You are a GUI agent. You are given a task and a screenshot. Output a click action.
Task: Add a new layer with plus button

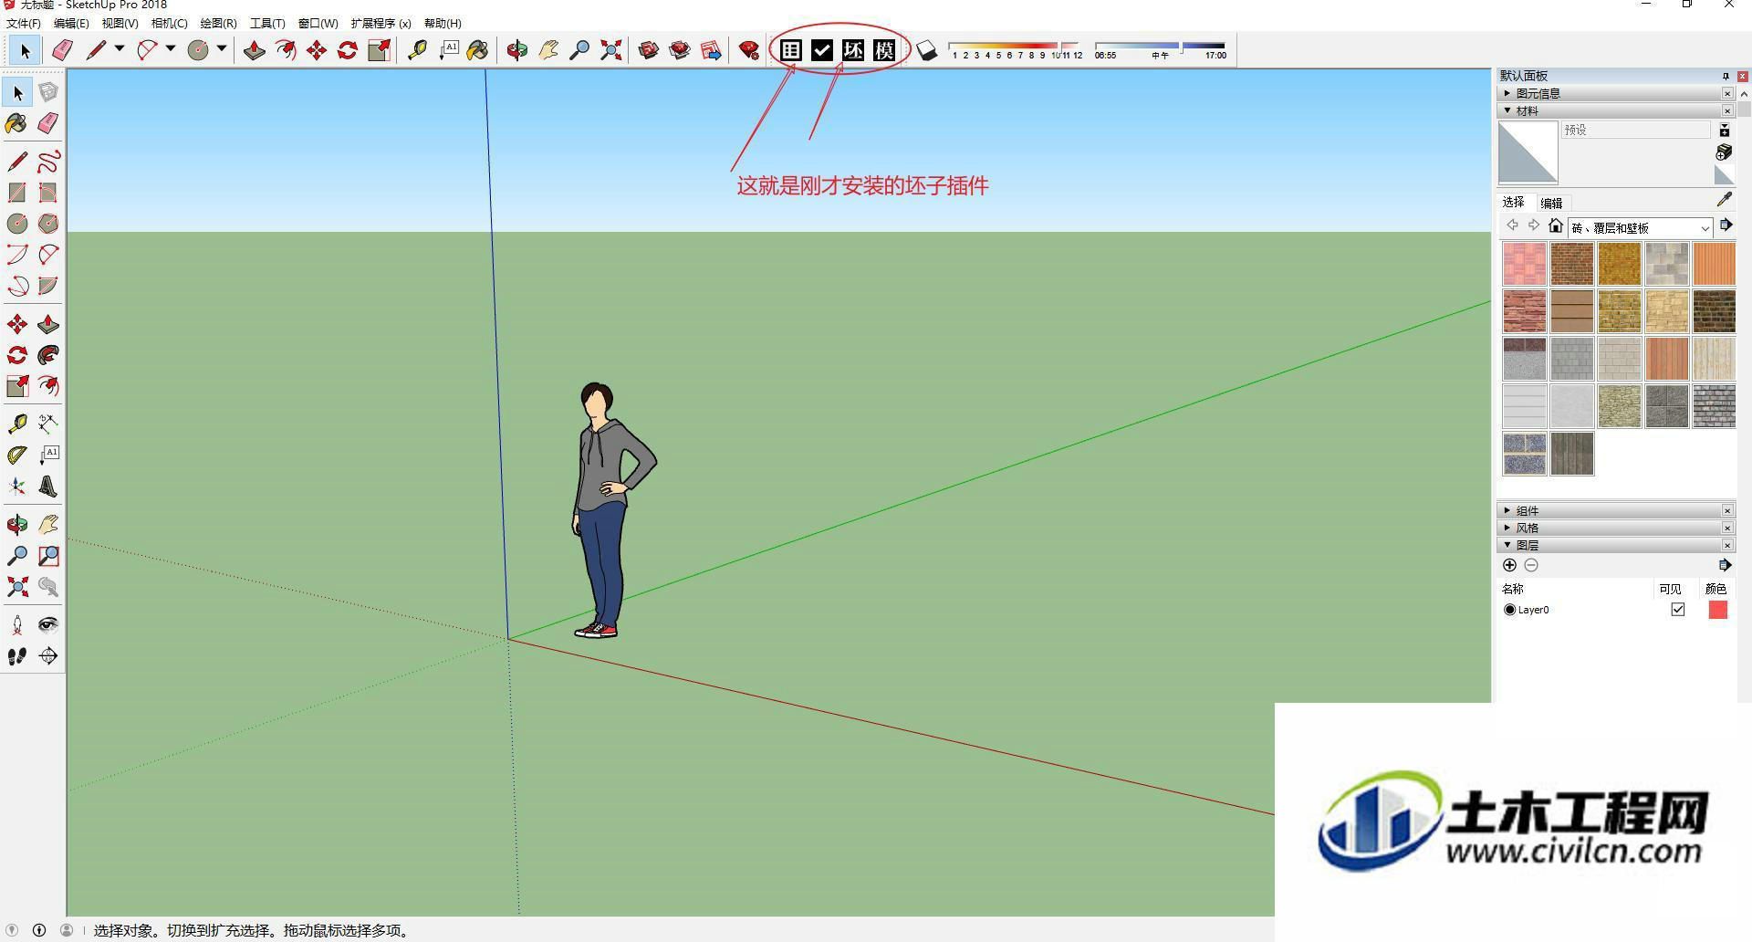pyautogui.click(x=1509, y=565)
